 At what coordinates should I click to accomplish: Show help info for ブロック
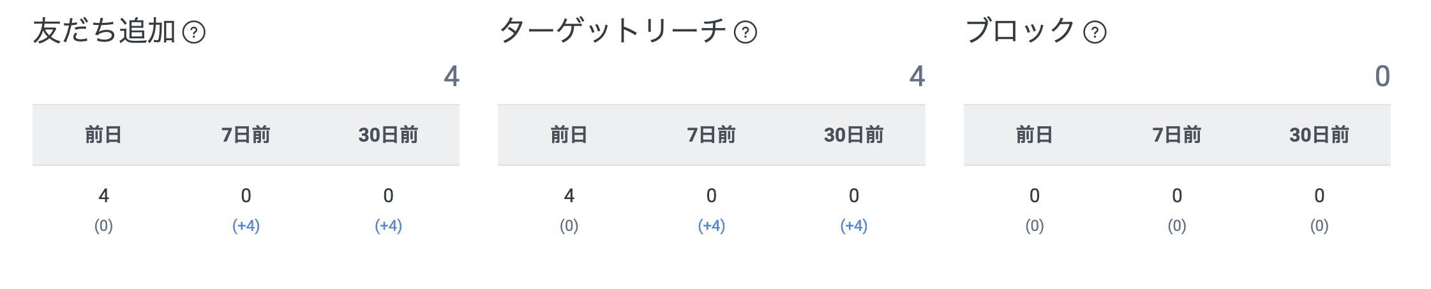point(1095,32)
